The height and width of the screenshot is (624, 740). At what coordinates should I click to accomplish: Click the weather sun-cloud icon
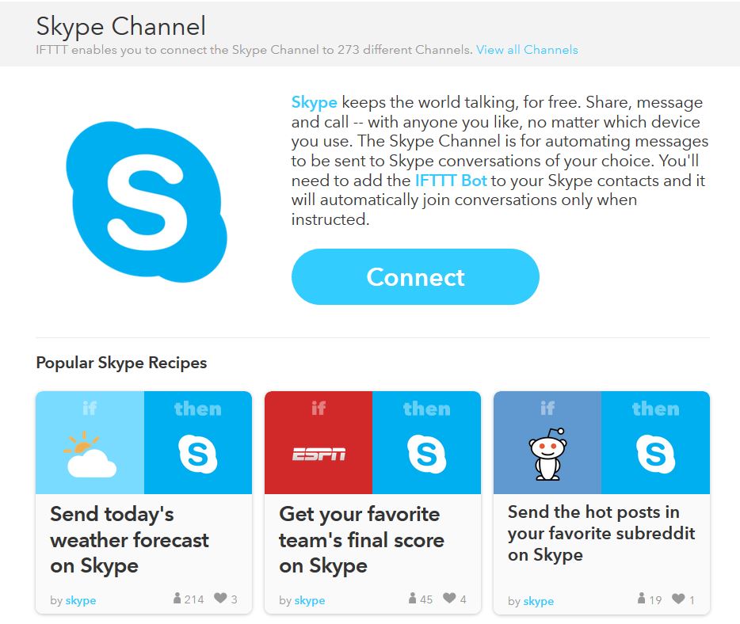pos(90,454)
